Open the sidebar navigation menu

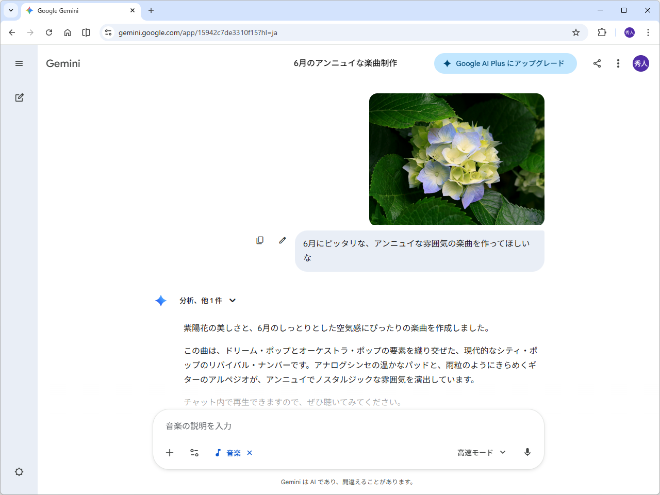click(x=19, y=63)
